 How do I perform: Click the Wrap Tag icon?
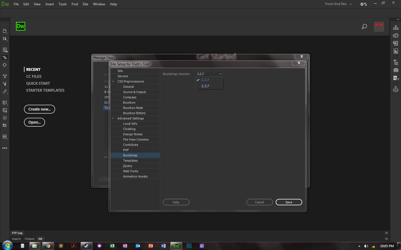(5, 137)
